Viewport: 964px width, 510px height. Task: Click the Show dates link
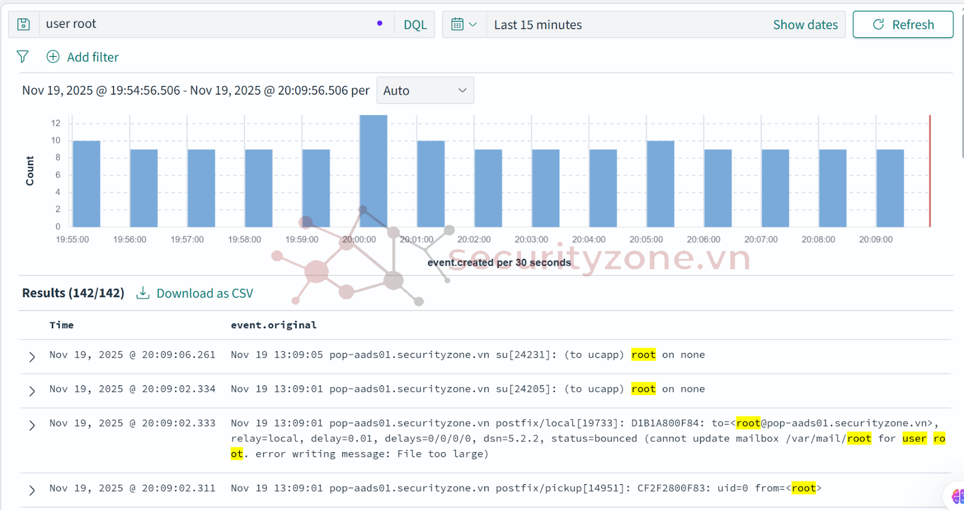tap(805, 25)
